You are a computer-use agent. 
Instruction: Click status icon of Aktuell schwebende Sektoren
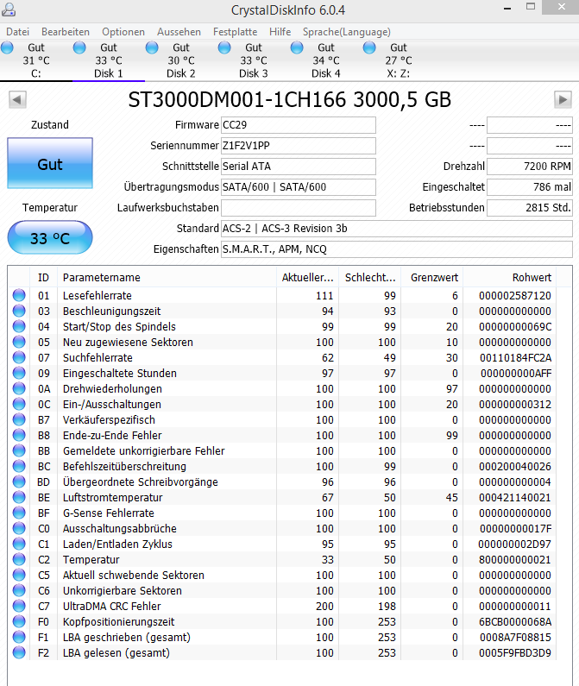pos(19,575)
